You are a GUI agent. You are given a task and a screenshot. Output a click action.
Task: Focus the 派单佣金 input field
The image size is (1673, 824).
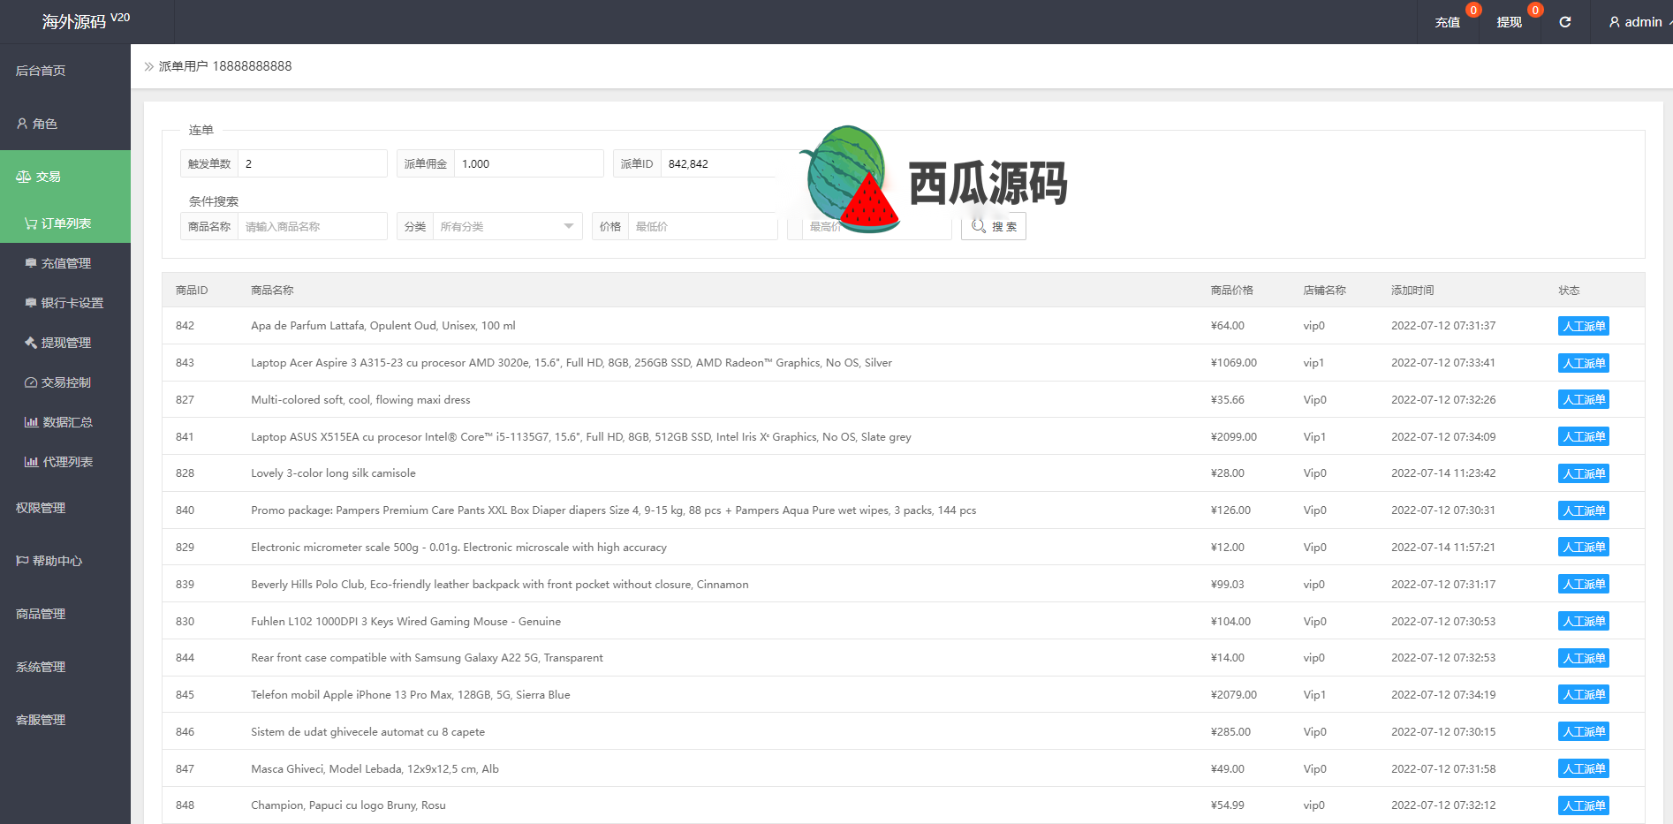point(528,163)
